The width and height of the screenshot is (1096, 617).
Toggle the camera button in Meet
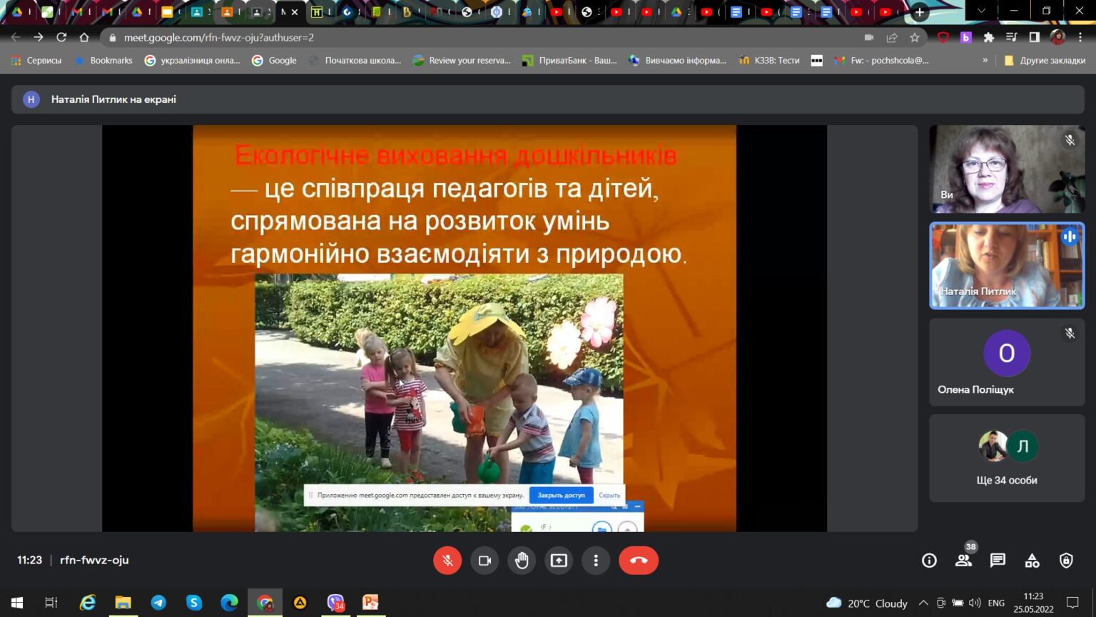coord(484,561)
